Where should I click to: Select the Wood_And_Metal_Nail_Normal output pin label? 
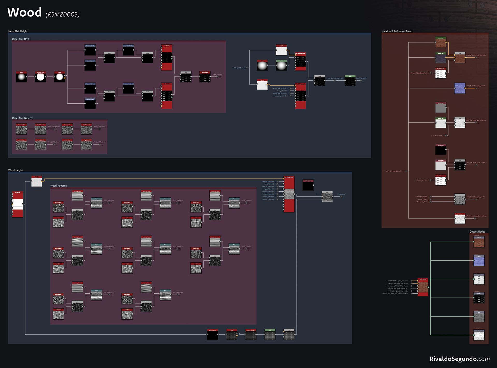pyautogui.click(x=476, y=86)
